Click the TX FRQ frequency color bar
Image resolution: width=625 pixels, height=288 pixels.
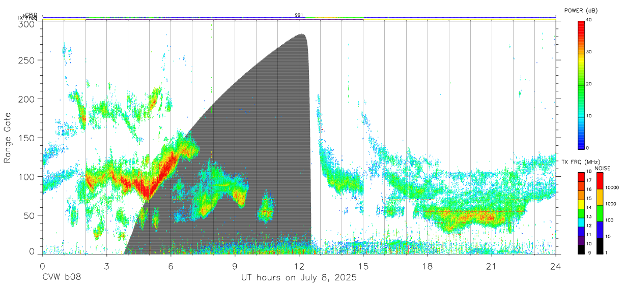coord(581,213)
